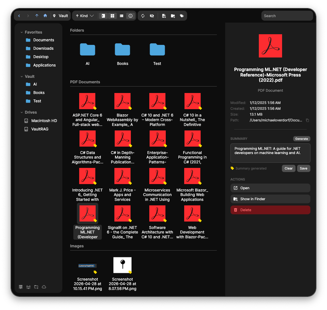327x310 pixels.
Task: Create a new folder from toolbar
Action: click(173, 16)
